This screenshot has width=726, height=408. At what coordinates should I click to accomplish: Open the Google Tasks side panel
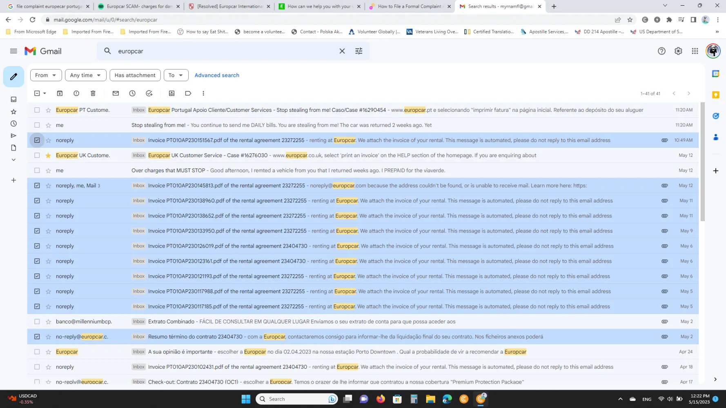715,116
